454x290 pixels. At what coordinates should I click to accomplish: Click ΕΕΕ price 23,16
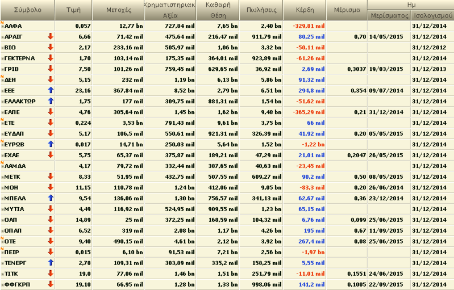click(83, 90)
